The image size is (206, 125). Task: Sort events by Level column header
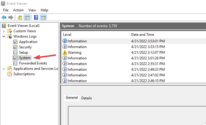point(67,35)
